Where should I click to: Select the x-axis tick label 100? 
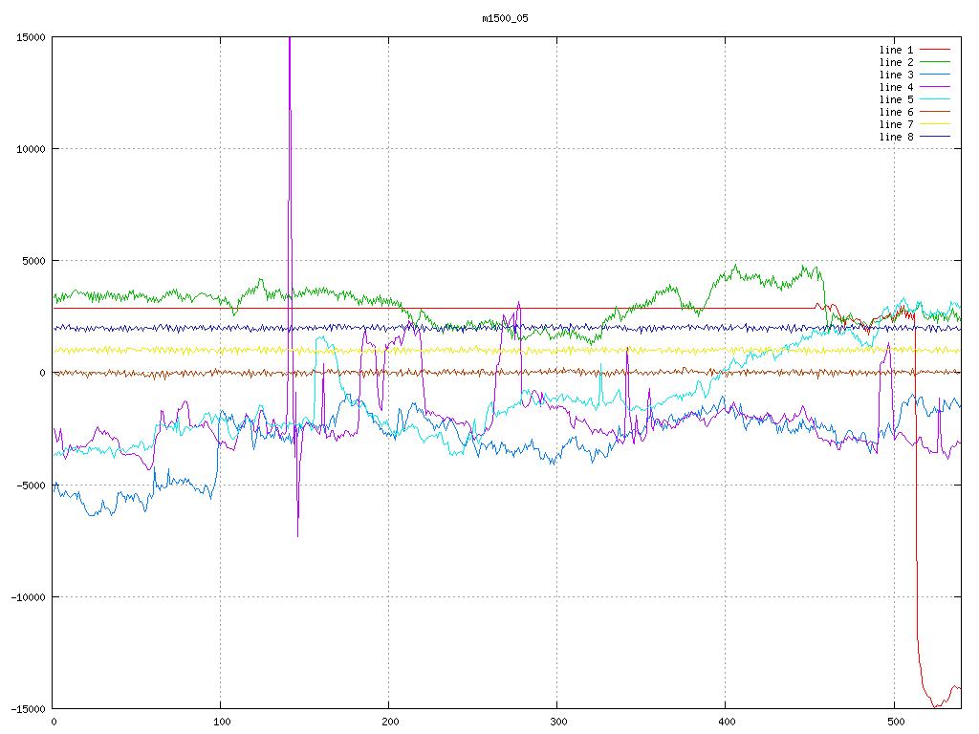click(x=221, y=723)
